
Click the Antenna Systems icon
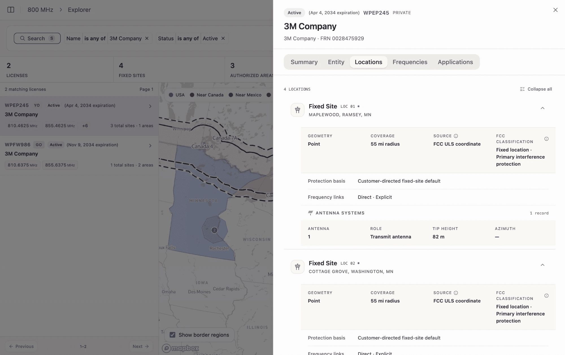pos(310,213)
